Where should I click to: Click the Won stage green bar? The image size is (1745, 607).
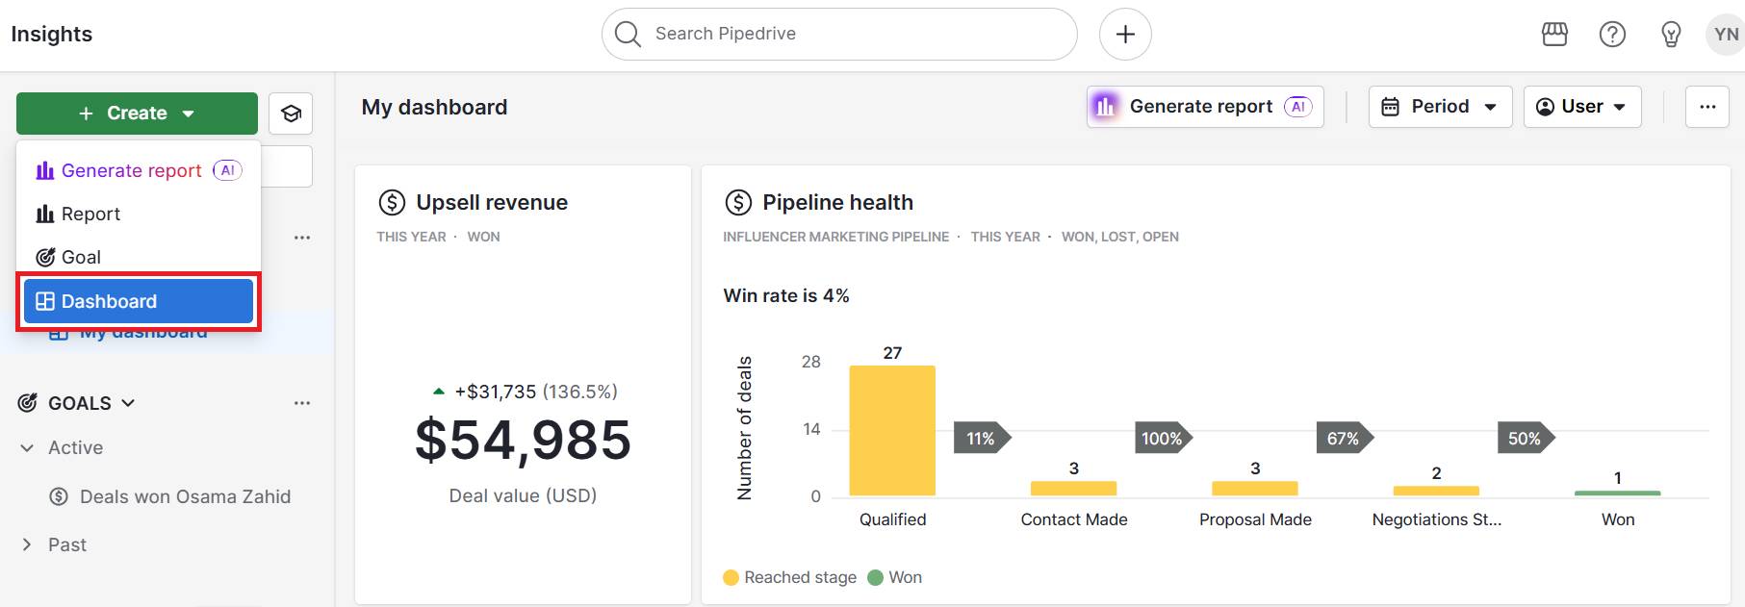coord(1617,493)
